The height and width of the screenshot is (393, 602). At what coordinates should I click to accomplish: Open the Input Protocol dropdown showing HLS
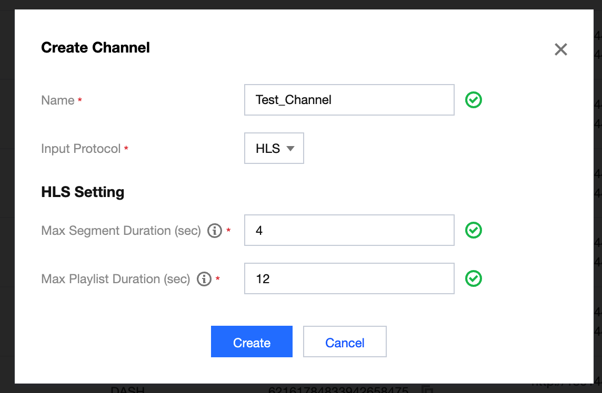[274, 149]
